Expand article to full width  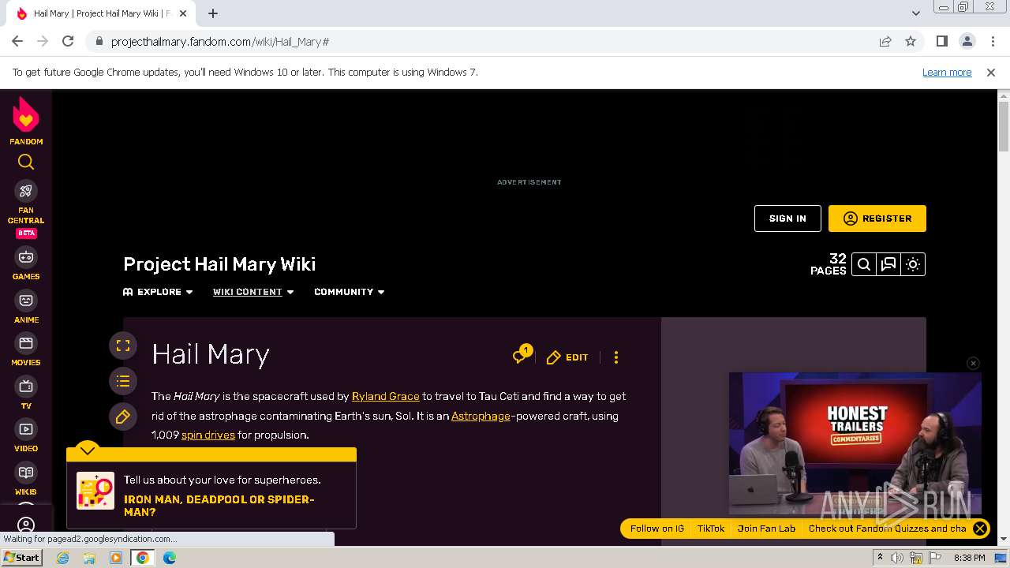(123, 346)
